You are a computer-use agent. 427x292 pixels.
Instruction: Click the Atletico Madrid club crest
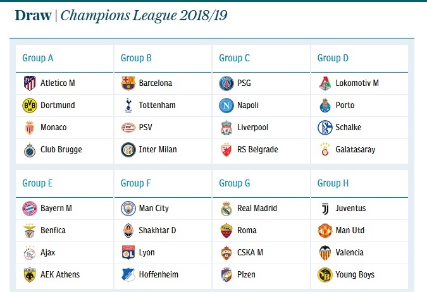pyautogui.click(x=29, y=83)
